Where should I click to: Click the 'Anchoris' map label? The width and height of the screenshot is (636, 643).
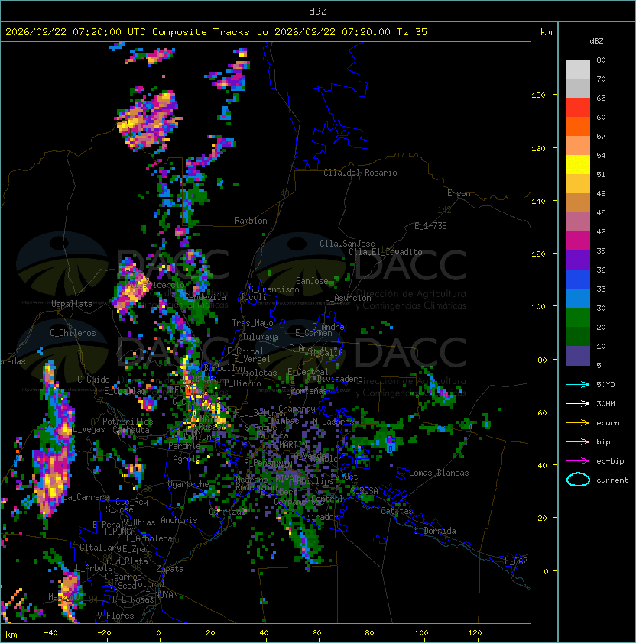point(179,520)
